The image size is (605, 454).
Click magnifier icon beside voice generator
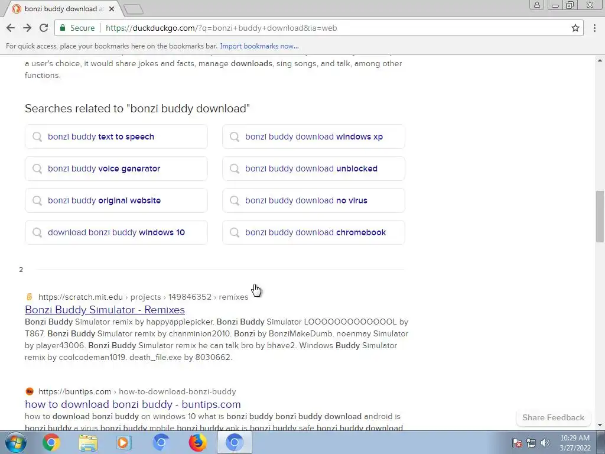(x=37, y=168)
